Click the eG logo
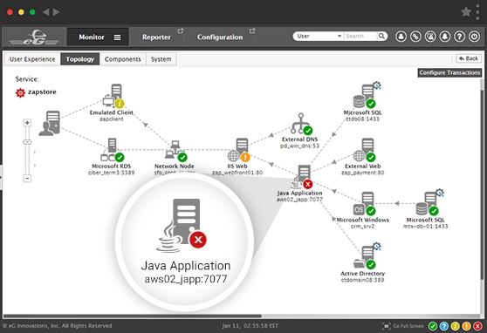The width and height of the screenshot is (487, 333). [x=33, y=37]
